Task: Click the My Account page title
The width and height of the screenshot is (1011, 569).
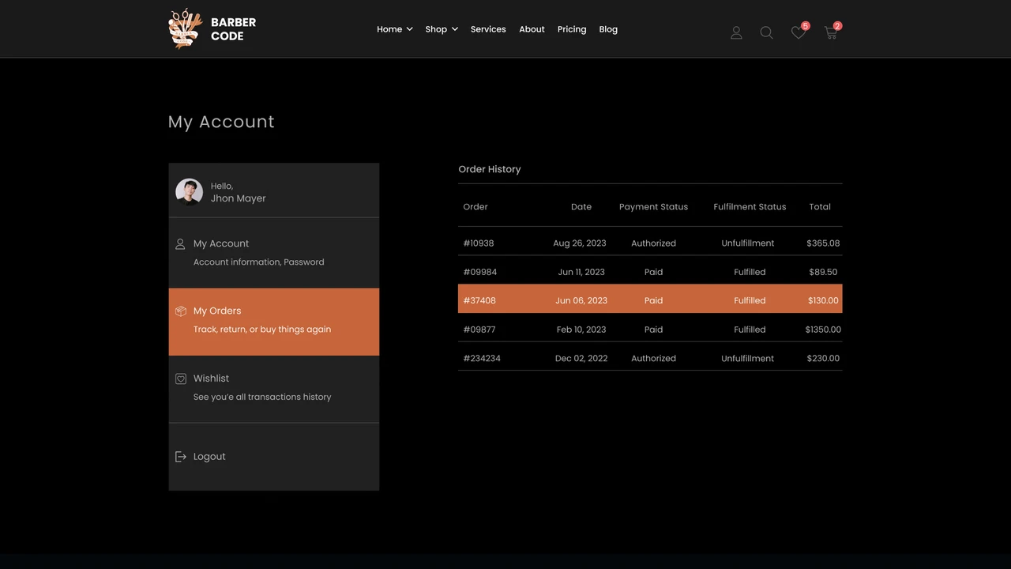Action: (221, 122)
